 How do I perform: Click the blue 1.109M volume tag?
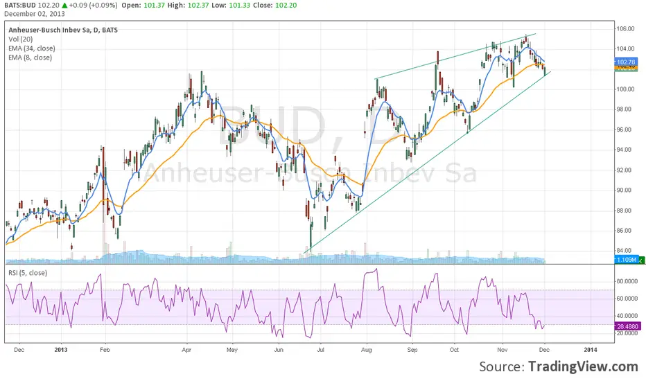click(x=626, y=260)
